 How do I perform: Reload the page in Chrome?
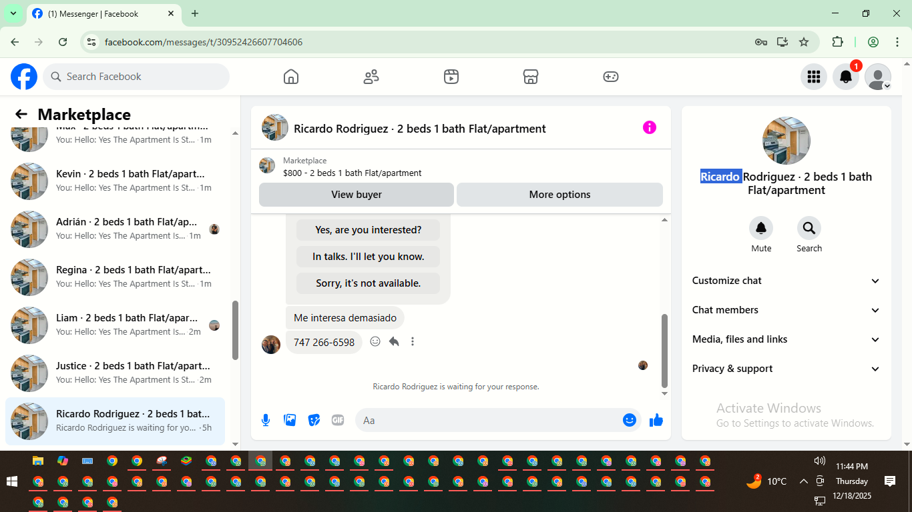click(x=63, y=42)
